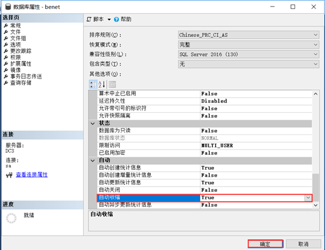
Task: Open the 文件 page
Action: pos(15,32)
